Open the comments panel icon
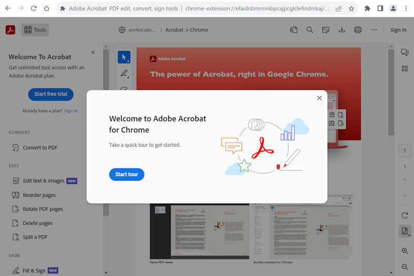Image resolution: width=414 pixels, height=276 pixels. click(405, 52)
